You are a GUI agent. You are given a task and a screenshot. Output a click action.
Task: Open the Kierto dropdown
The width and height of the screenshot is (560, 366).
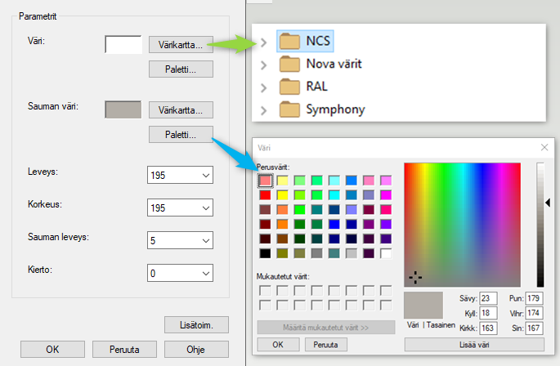(x=180, y=272)
